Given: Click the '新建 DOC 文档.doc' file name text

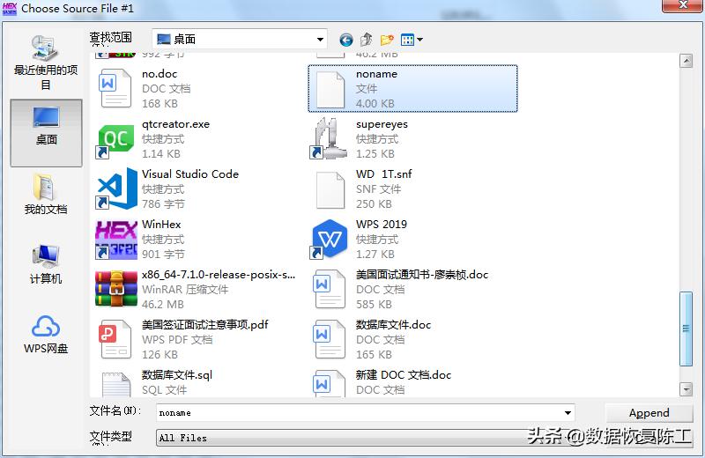Looking at the screenshot, I should click(404, 375).
